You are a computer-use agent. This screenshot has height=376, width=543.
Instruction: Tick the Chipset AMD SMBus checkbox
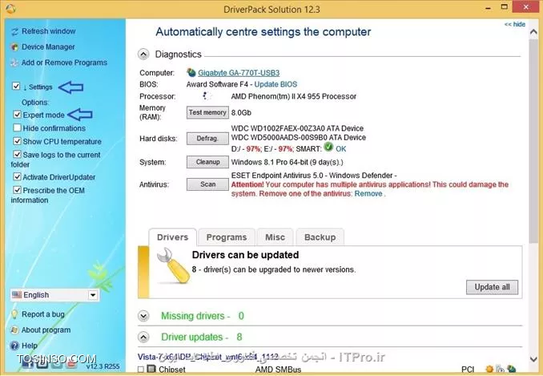tap(141, 370)
